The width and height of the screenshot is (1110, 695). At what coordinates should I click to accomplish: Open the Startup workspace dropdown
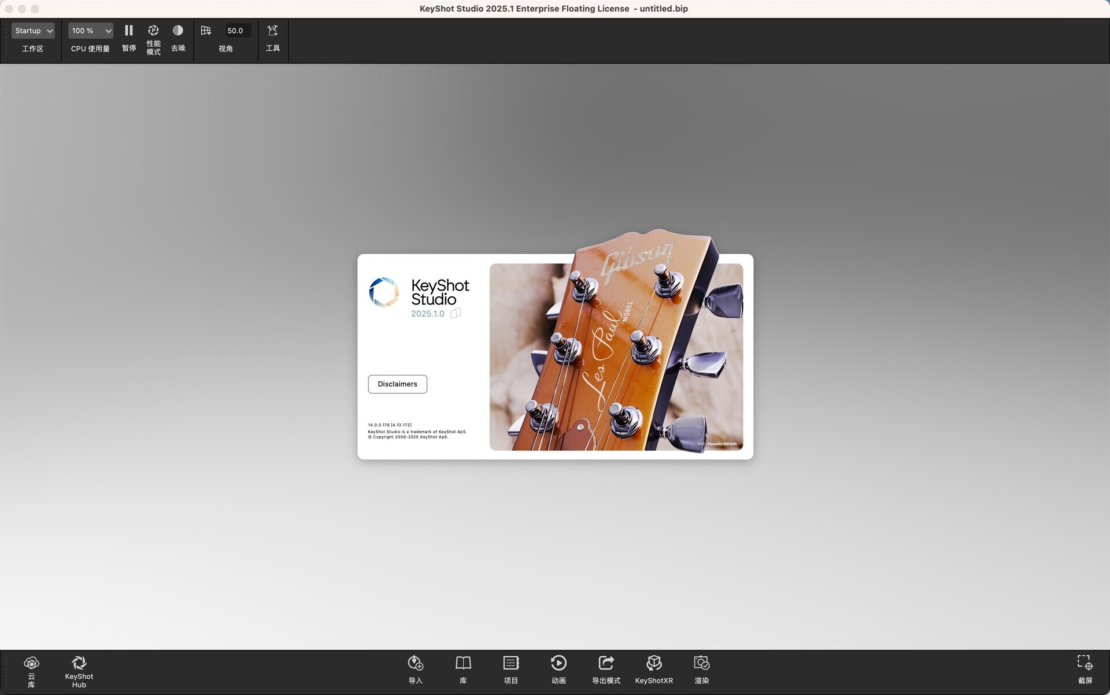[32, 30]
